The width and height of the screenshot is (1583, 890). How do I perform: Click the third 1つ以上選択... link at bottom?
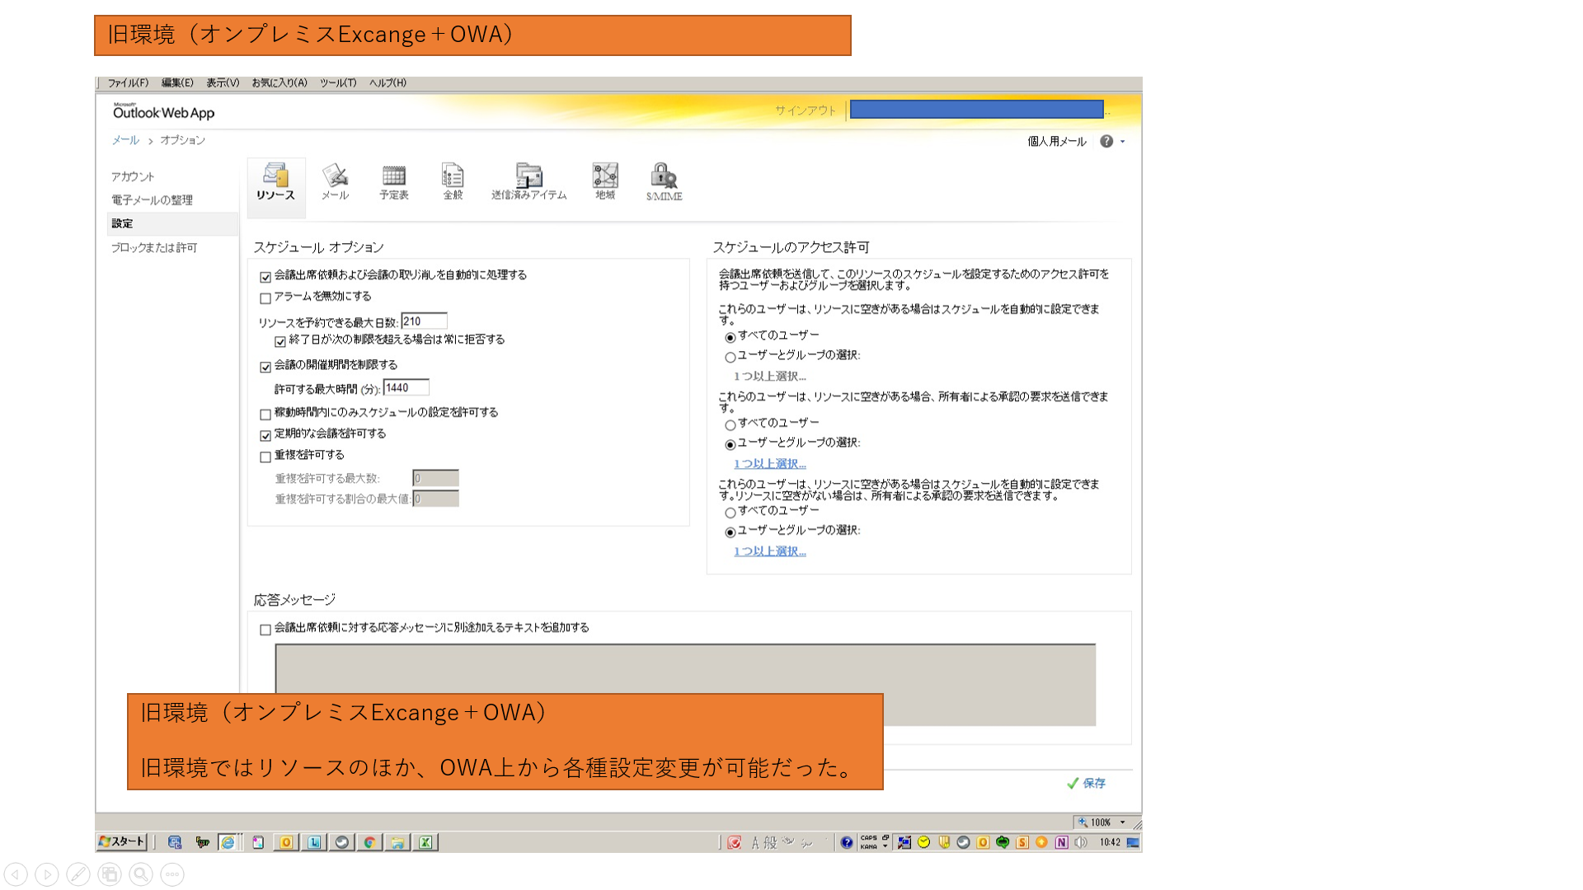click(770, 551)
